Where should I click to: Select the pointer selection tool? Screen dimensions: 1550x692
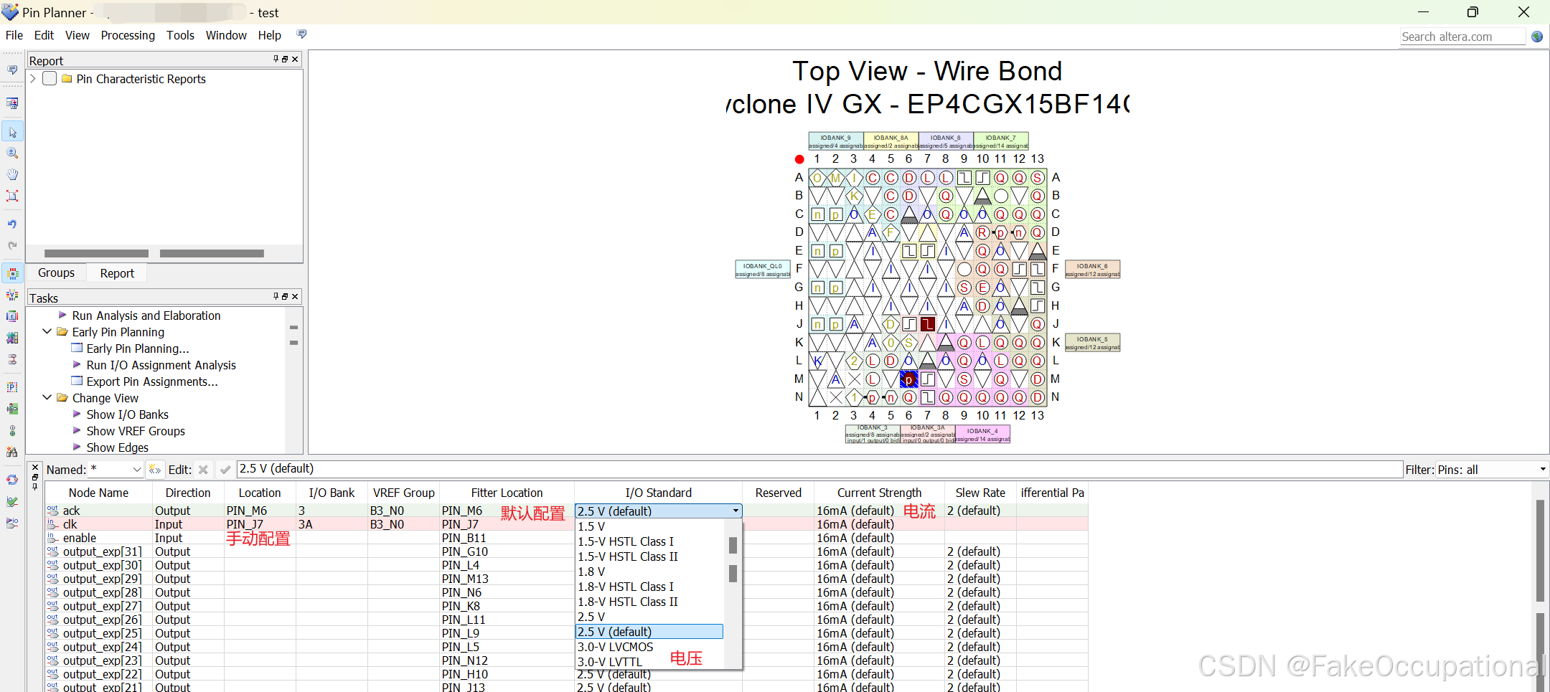point(12,132)
